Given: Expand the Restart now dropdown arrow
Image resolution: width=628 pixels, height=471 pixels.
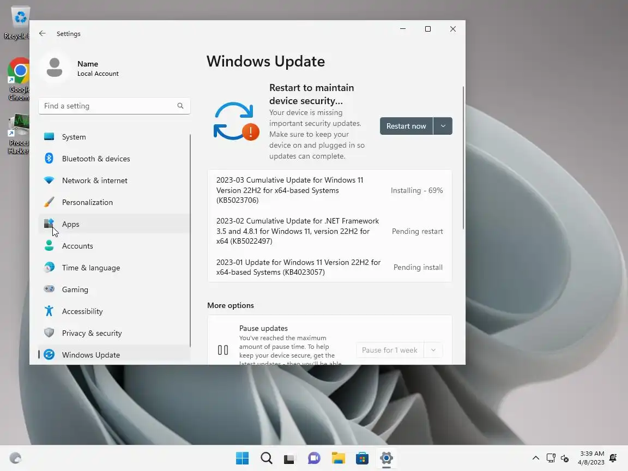Looking at the screenshot, I should (x=443, y=126).
